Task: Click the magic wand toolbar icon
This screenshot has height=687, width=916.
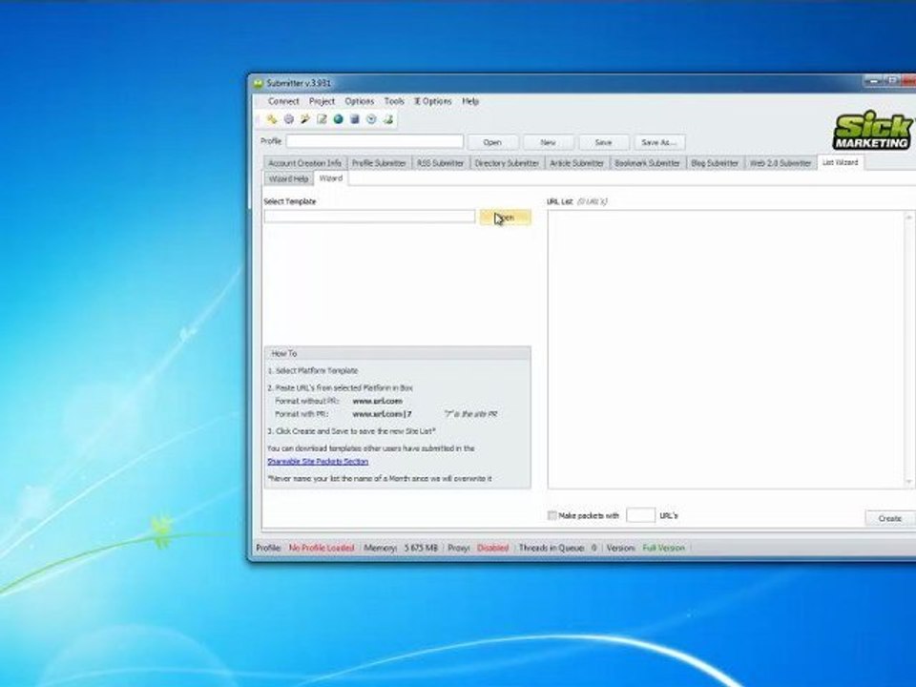Action: pos(305,119)
